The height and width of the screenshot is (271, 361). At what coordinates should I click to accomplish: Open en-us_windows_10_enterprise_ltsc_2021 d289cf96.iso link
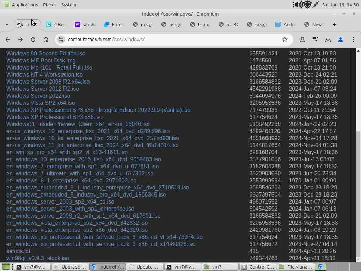88,131
